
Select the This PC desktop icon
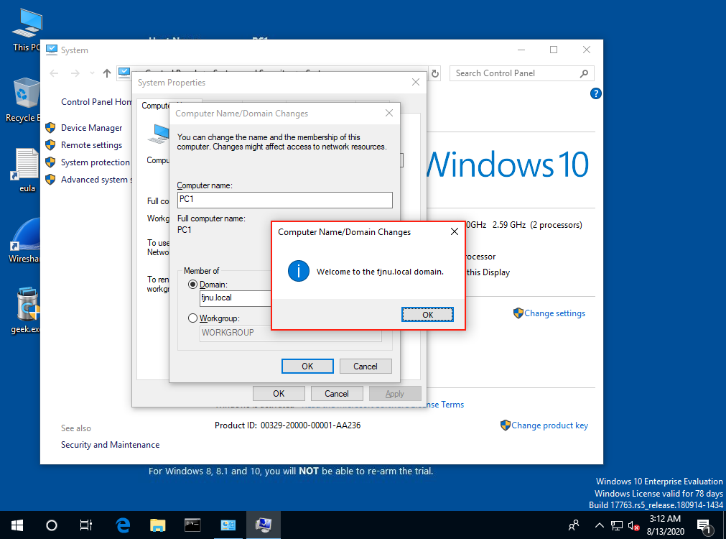click(x=26, y=31)
